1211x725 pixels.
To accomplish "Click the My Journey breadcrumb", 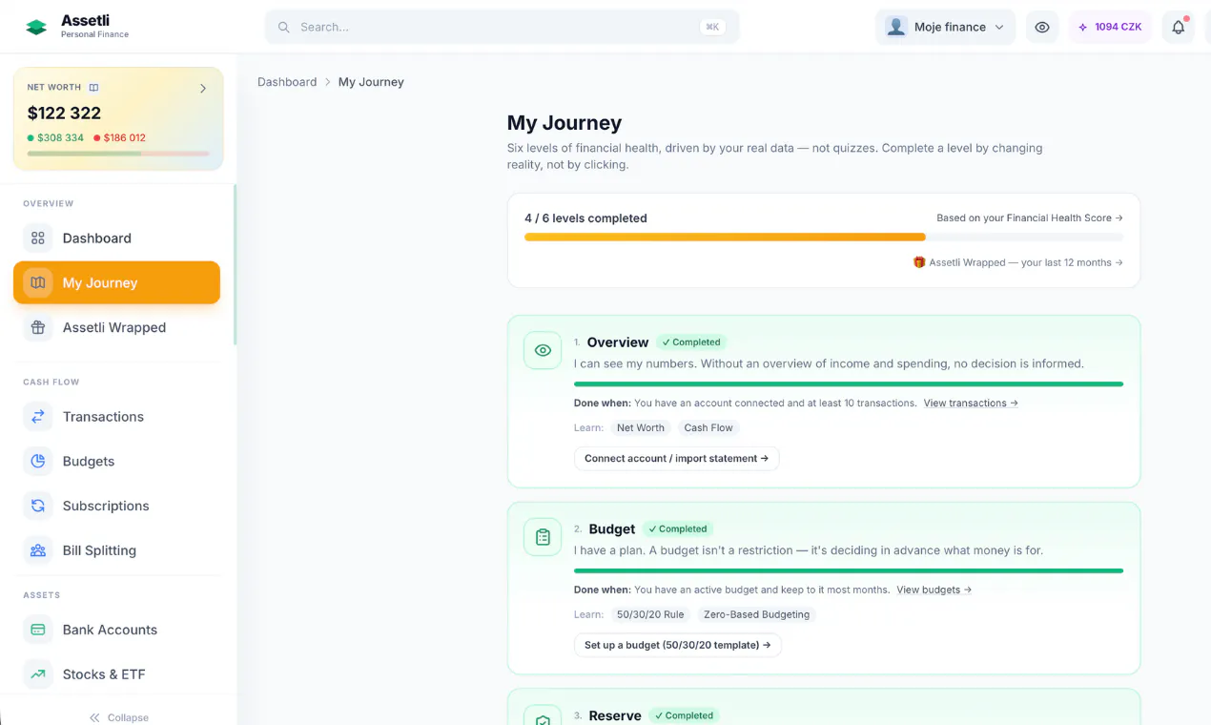I will 371,82.
